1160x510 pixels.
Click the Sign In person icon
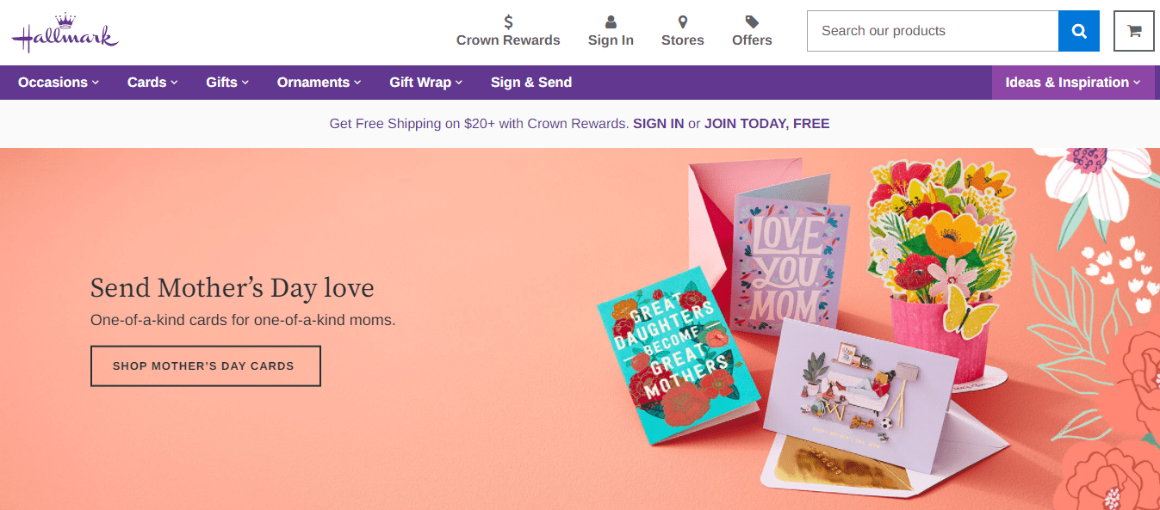pyautogui.click(x=611, y=22)
